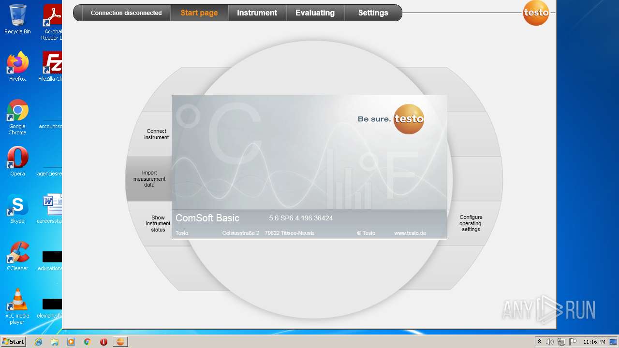Show hidden tray icons arrow
The width and height of the screenshot is (619, 348).
[540, 342]
